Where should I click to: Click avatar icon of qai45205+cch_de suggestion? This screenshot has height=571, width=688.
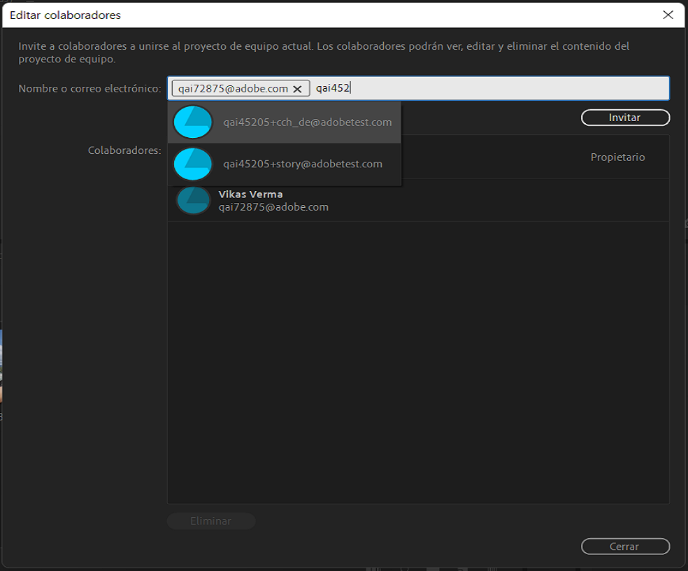[x=193, y=122]
